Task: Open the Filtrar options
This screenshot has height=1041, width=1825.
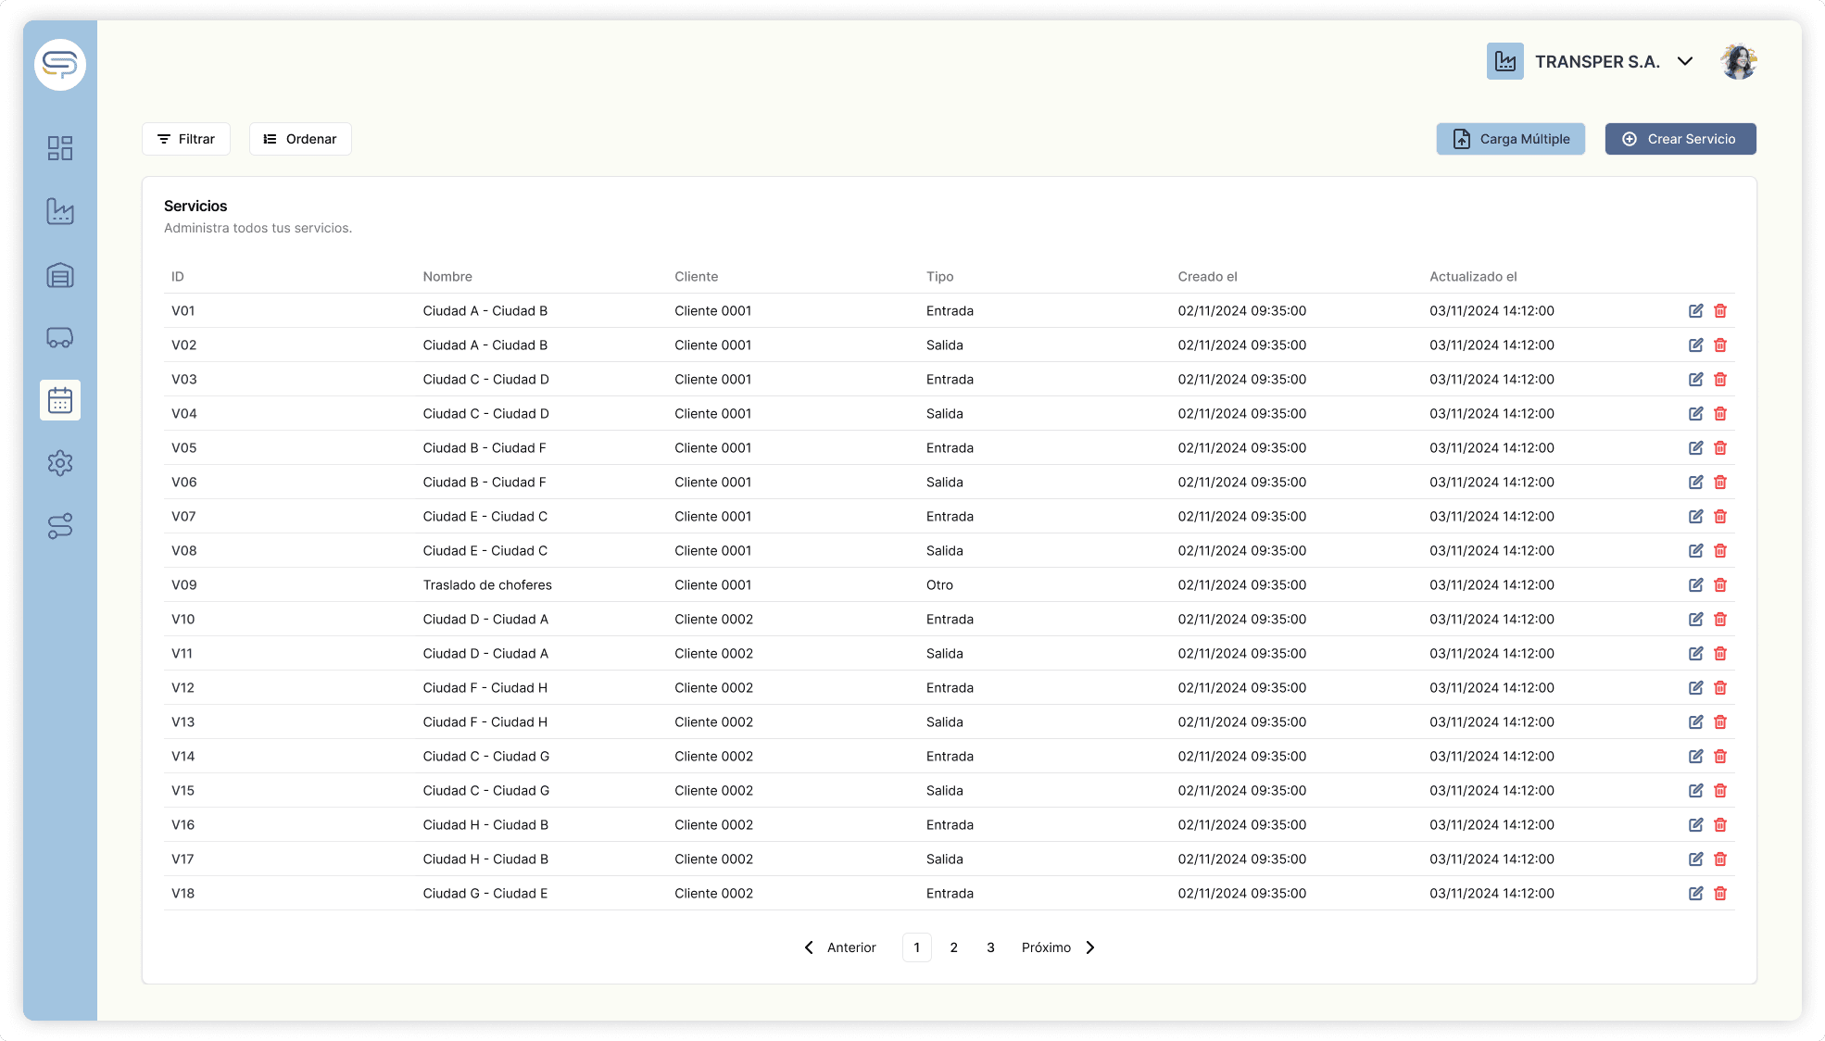Action: [185, 139]
